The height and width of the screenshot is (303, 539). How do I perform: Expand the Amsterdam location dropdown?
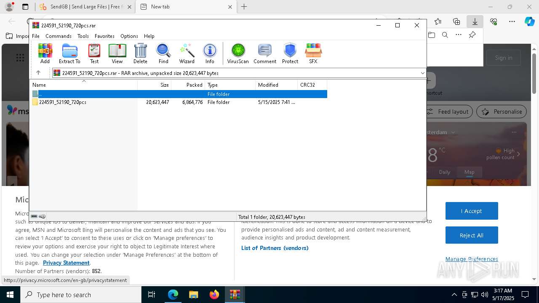[453, 132]
